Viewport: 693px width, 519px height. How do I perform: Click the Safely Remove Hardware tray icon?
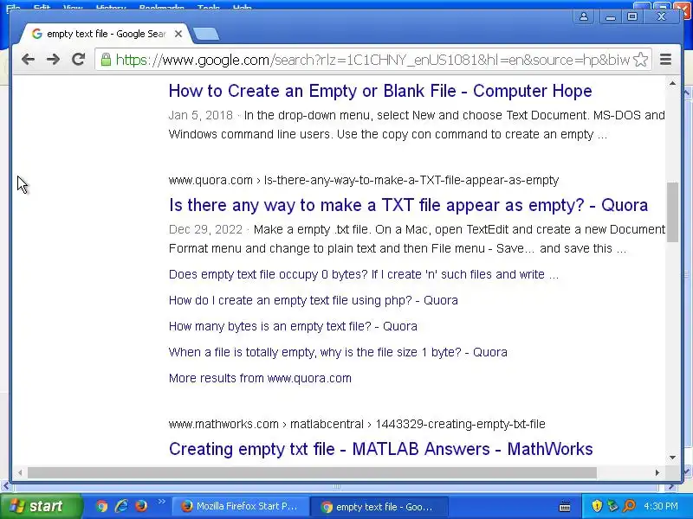coord(612,506)
